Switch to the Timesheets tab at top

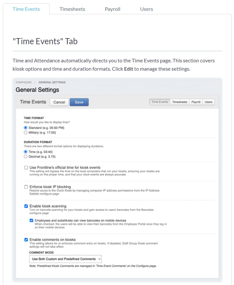[72, 9]
